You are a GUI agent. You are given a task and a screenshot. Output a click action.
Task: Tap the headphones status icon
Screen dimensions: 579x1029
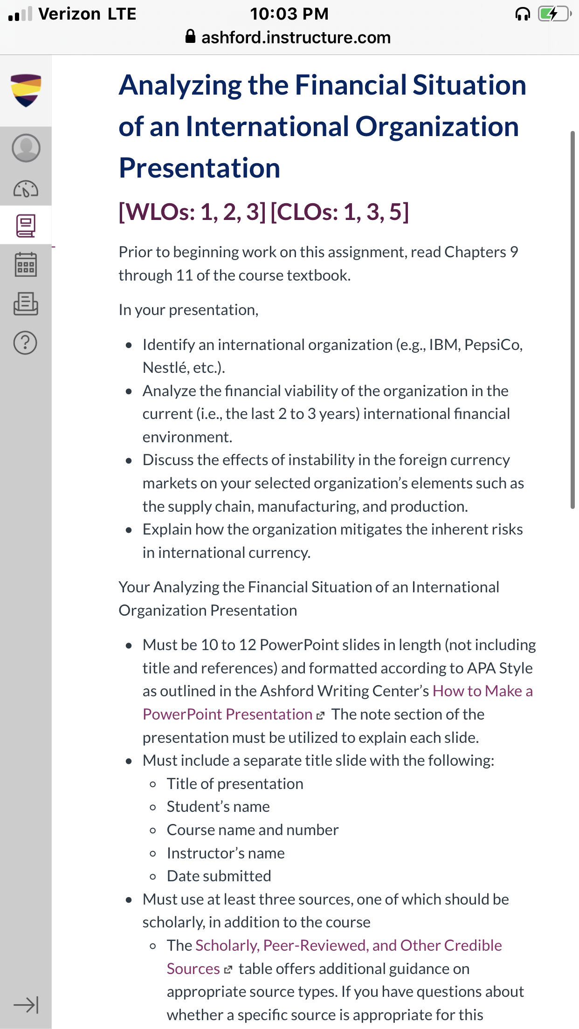point(523,14)
